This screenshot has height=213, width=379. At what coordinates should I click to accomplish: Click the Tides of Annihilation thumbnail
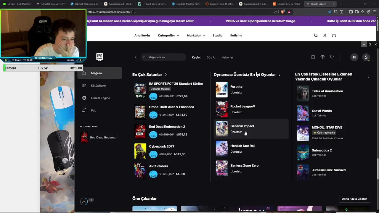coord(303,93)
